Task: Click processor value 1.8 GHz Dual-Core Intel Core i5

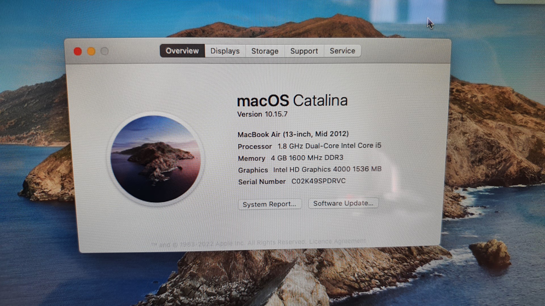Action: tap(329, 146)
